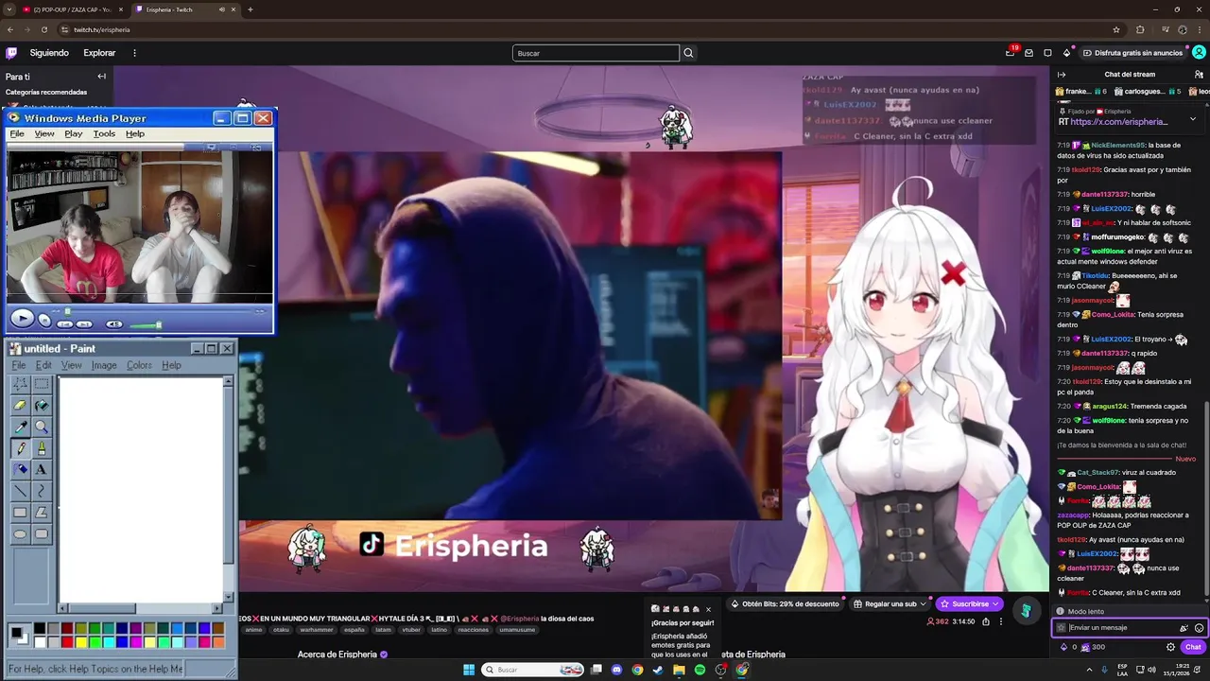Adjust the Media Player volume slider
The width and height of the screenshot is (1210, 681).
[145, 324]
